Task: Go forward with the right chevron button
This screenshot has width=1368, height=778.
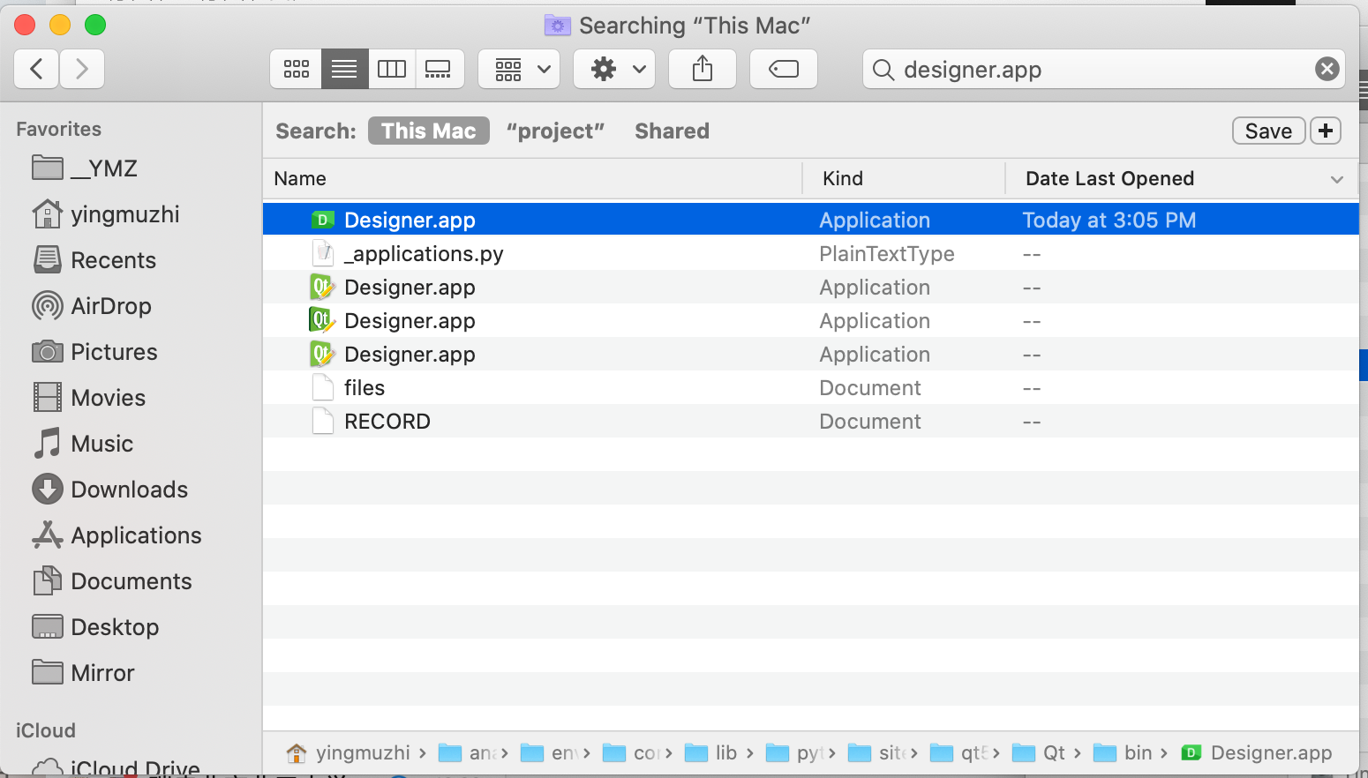Action: tap(82, 69)
